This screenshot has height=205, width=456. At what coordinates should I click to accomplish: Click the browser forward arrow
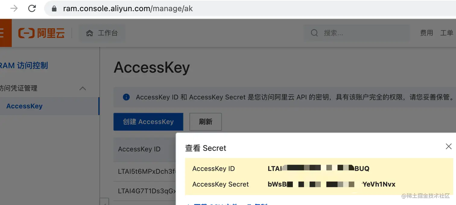14,8
